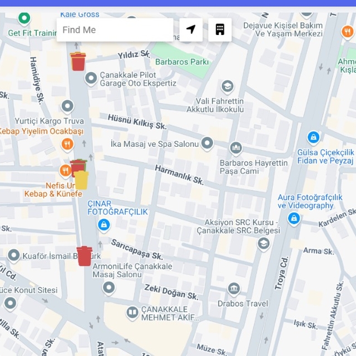This screenshot has width=356, height=356.
Task: Select the red trash bin near Sarıcapaşa Sk.
Action: (84, 256)
